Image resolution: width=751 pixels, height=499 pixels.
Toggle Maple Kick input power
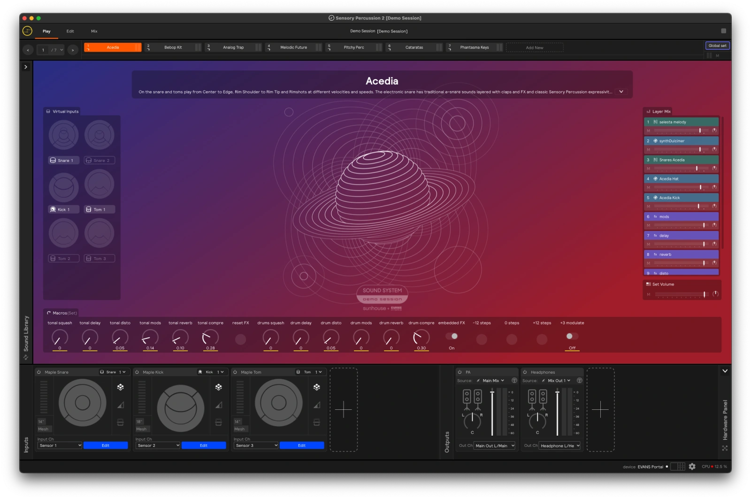tap(137, 372)
